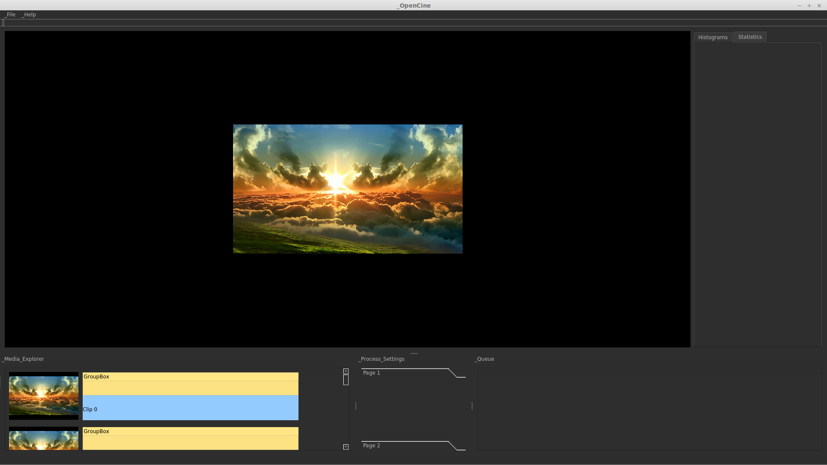Select the blue Clip 0 label area
The width and height of the screenshot is (827, 465).
190,408
